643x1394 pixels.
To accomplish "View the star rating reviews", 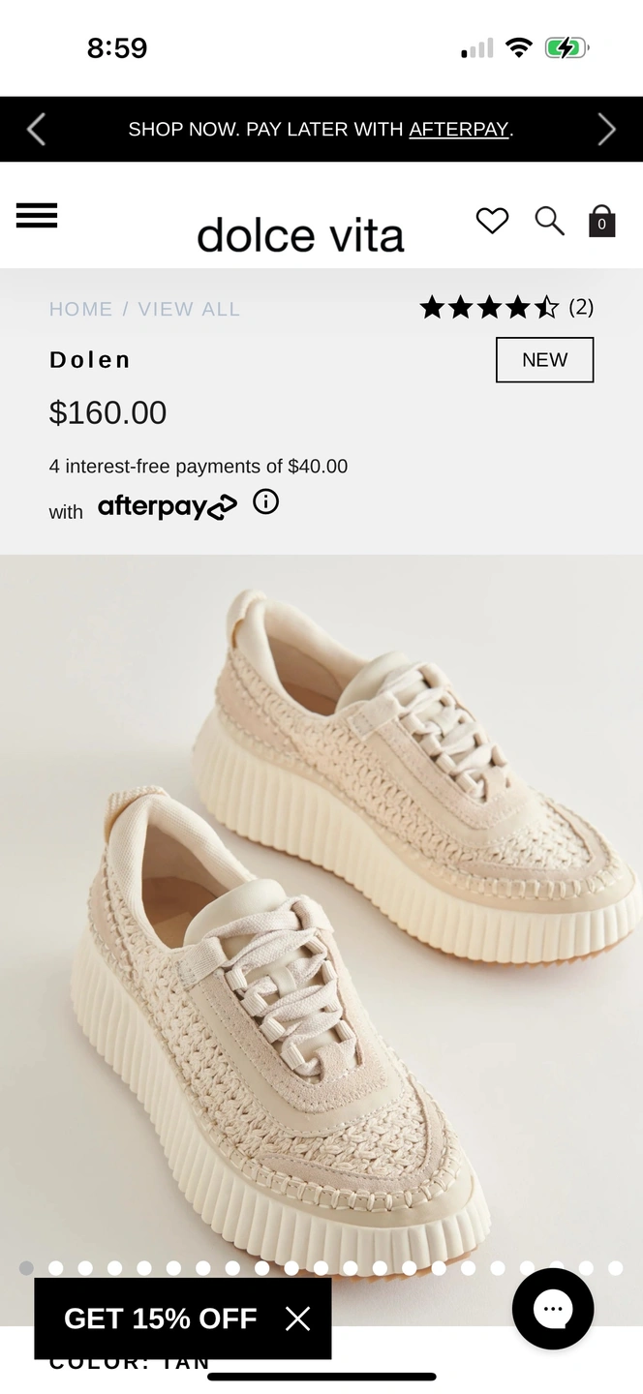I will point(506,308).
